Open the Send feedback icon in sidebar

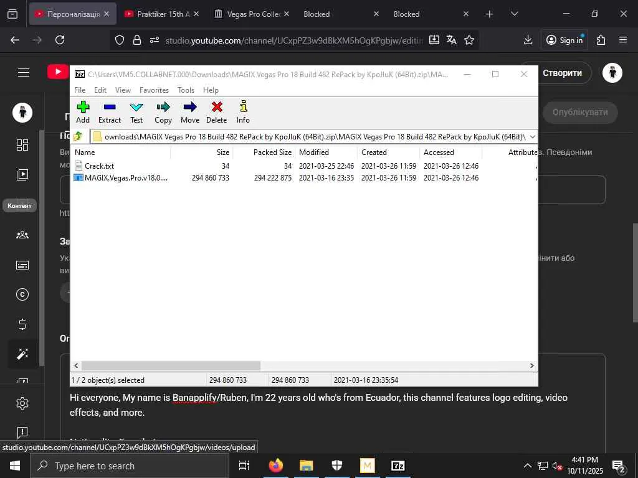tap(22, 432)
